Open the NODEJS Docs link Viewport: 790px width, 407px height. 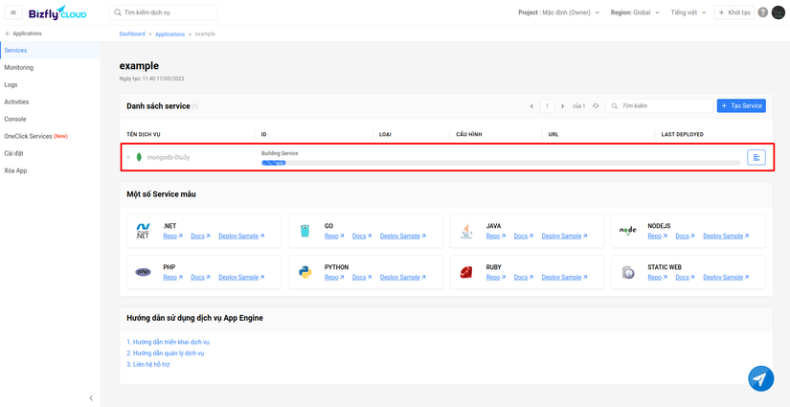click(686, 236)
